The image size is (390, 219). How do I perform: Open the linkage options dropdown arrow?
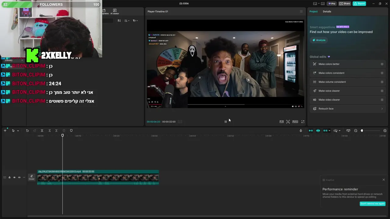coord(329,131)
